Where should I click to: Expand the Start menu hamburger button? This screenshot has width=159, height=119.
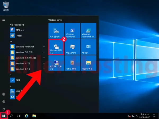coord(4,20)
